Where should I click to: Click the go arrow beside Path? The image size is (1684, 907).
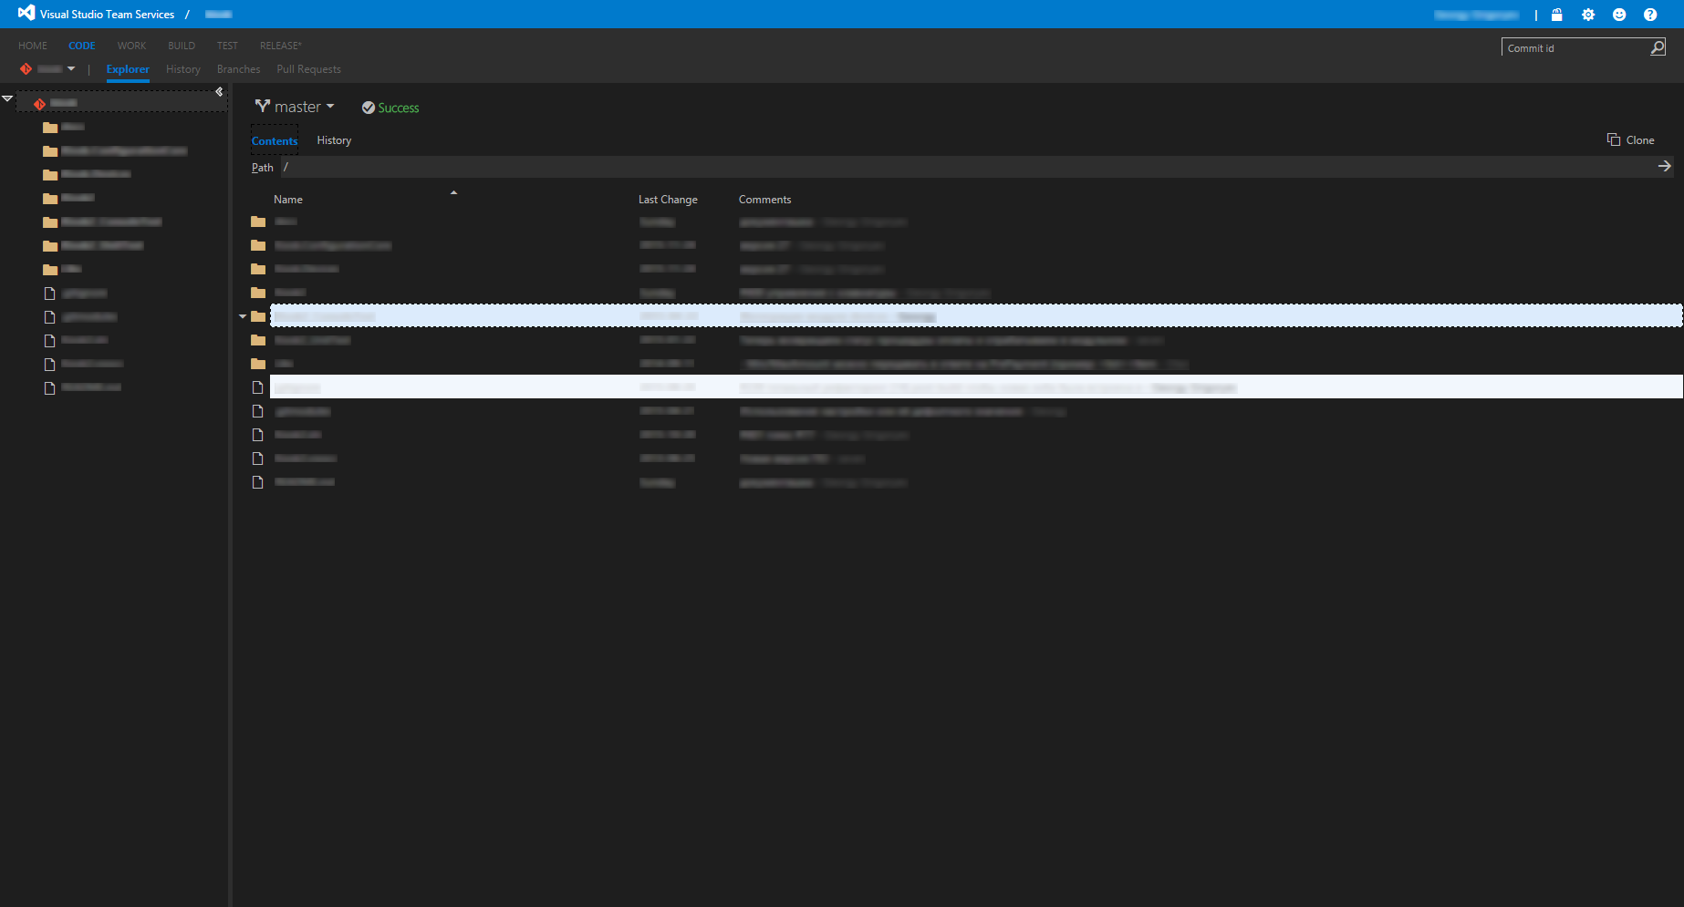click(1665, 166)
